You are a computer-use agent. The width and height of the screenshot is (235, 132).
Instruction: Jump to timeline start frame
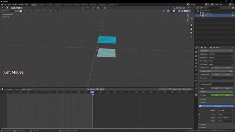[91, 89]
